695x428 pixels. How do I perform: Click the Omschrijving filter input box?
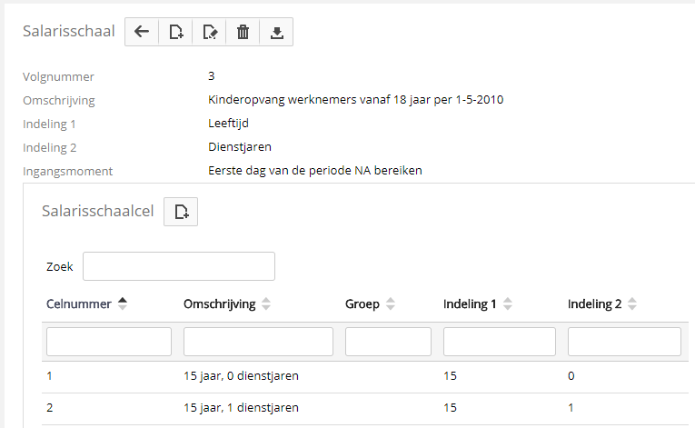point(258,342)
